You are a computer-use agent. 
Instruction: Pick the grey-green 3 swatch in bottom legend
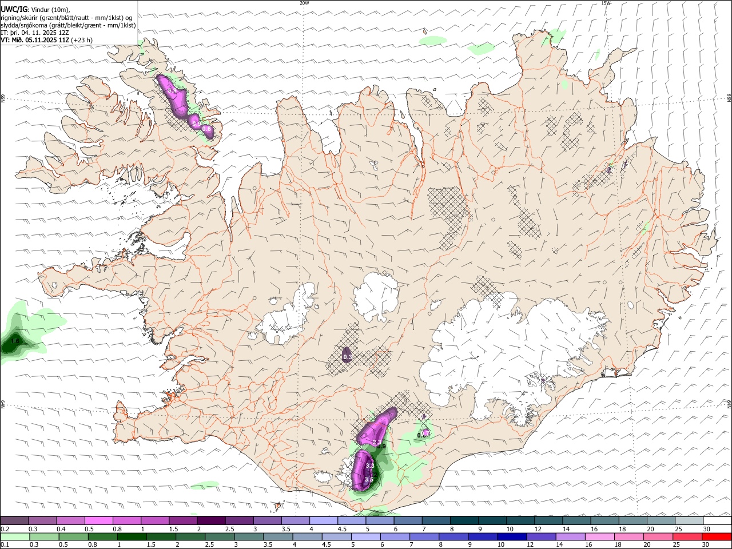tap(249, 536)
